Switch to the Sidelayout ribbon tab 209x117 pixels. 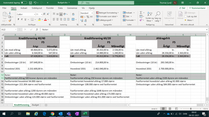click(37, 8)
